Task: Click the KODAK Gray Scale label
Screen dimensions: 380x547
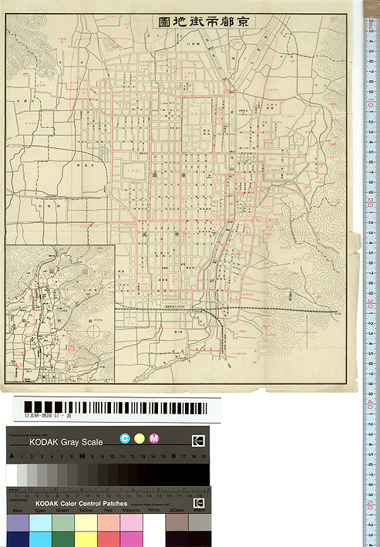Action: click(x=66, y=442)
